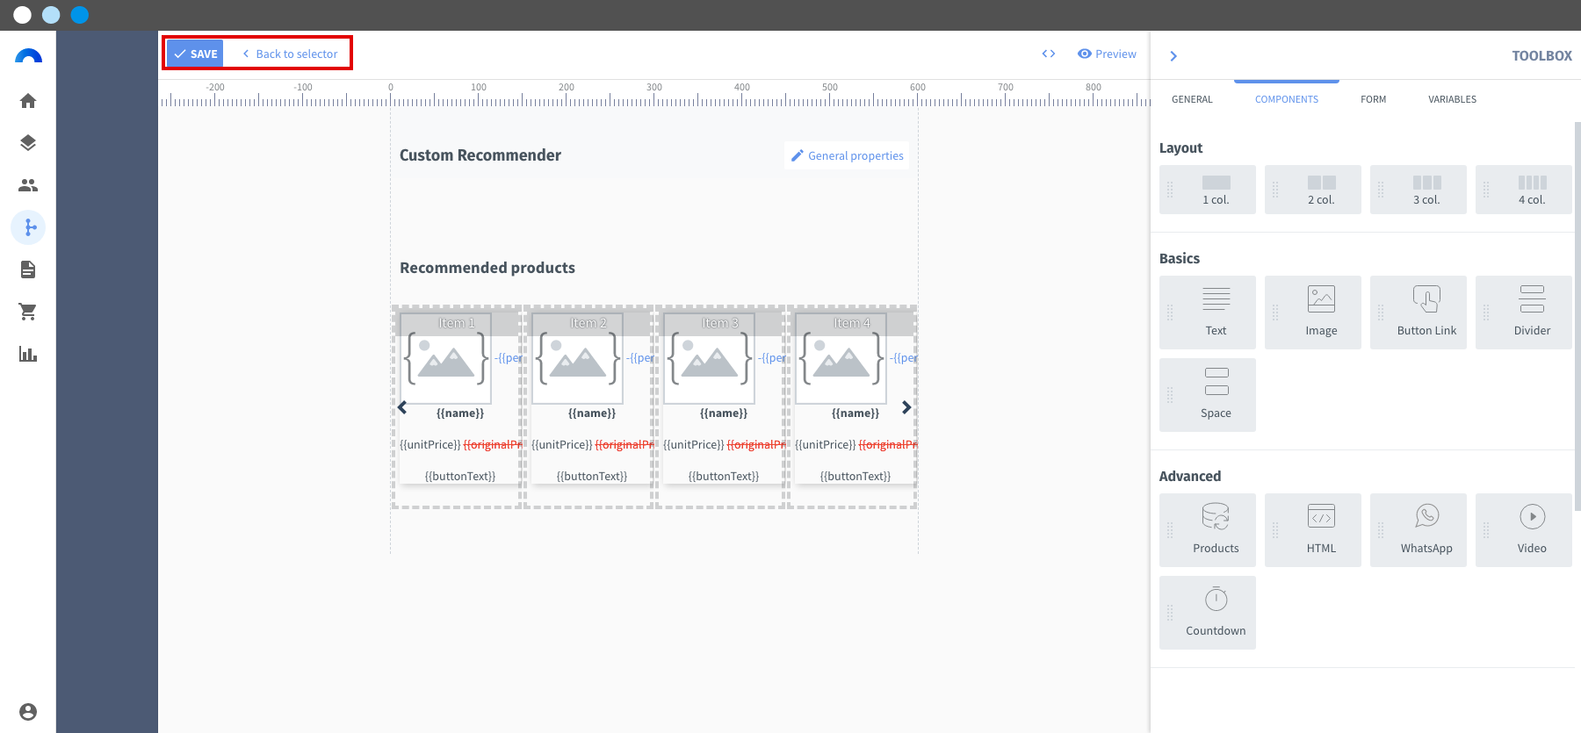The width and height of the screenshot is (1581, 733).
Task: Select Item 1 product image placeholder
Action: [x=445, y=359]
